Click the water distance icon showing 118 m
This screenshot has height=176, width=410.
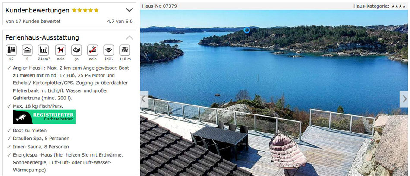point(125,50)
